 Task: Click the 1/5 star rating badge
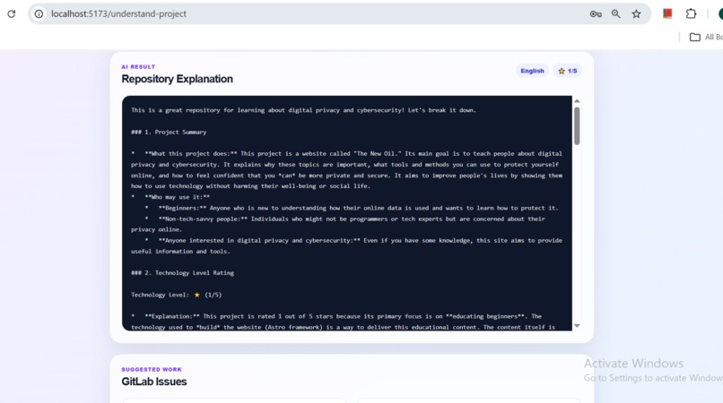(567, 71)
